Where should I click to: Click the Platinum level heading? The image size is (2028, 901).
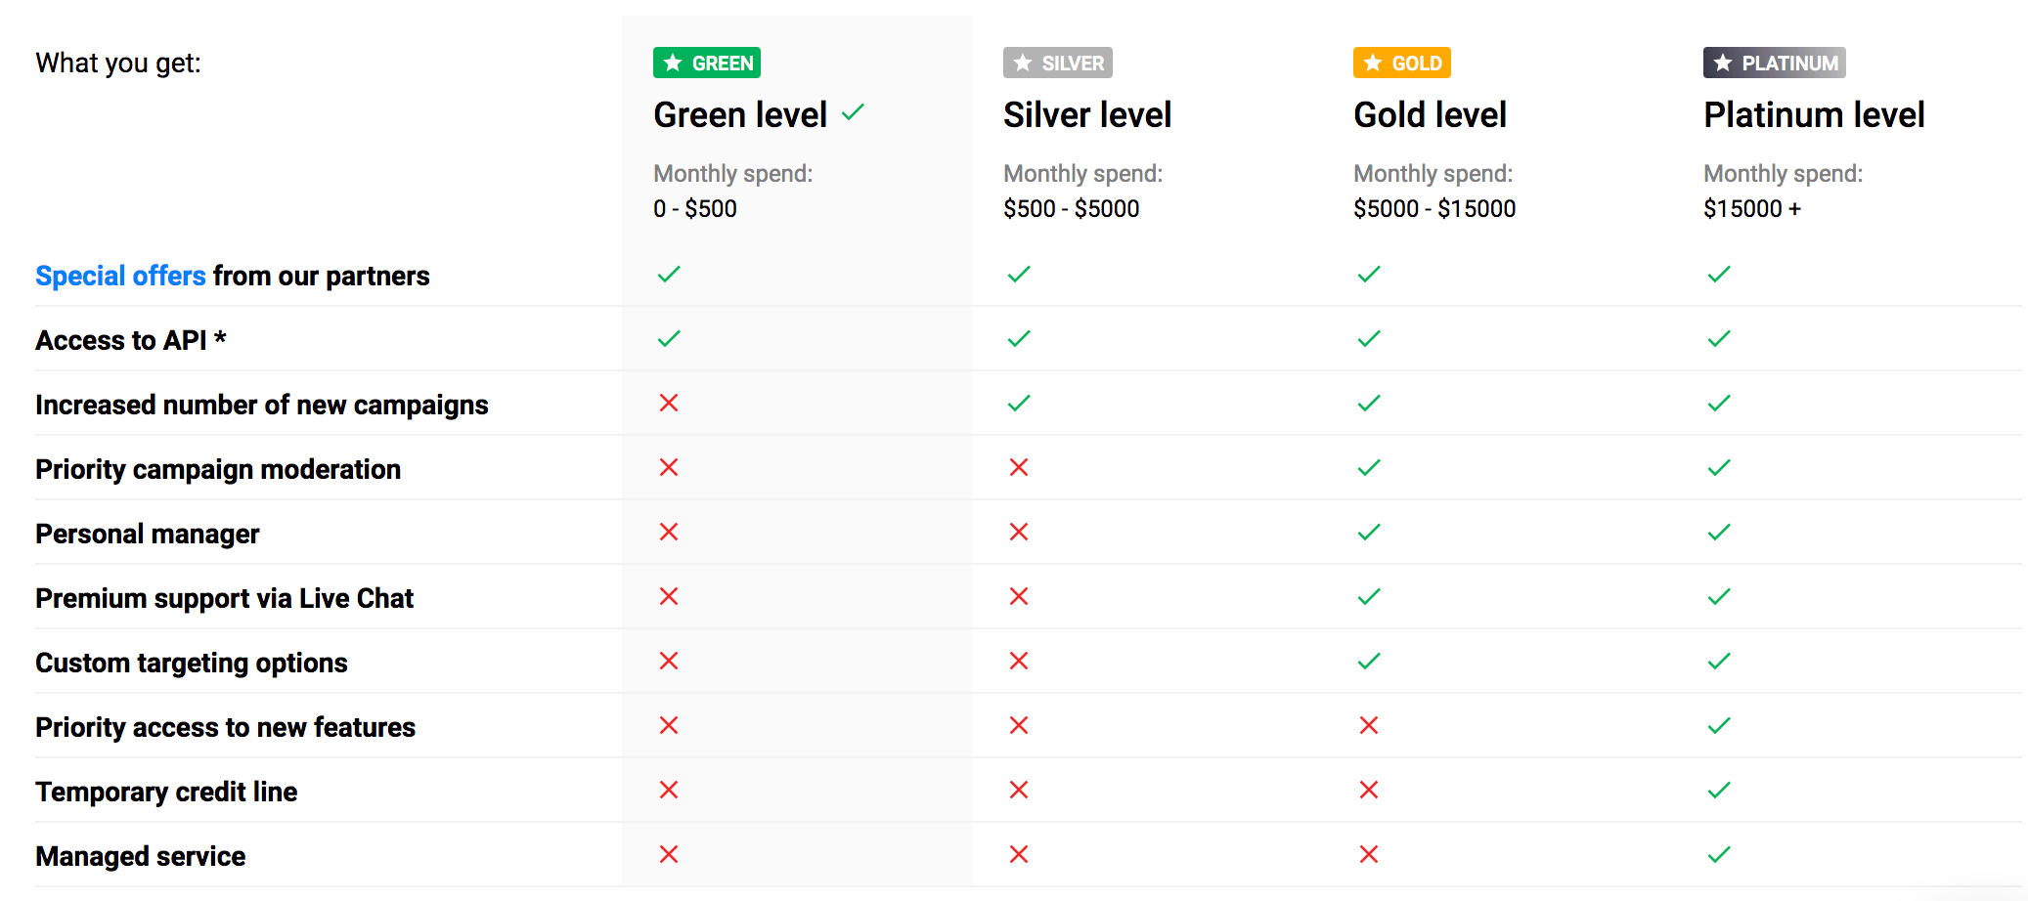(x=1814, y=115)
